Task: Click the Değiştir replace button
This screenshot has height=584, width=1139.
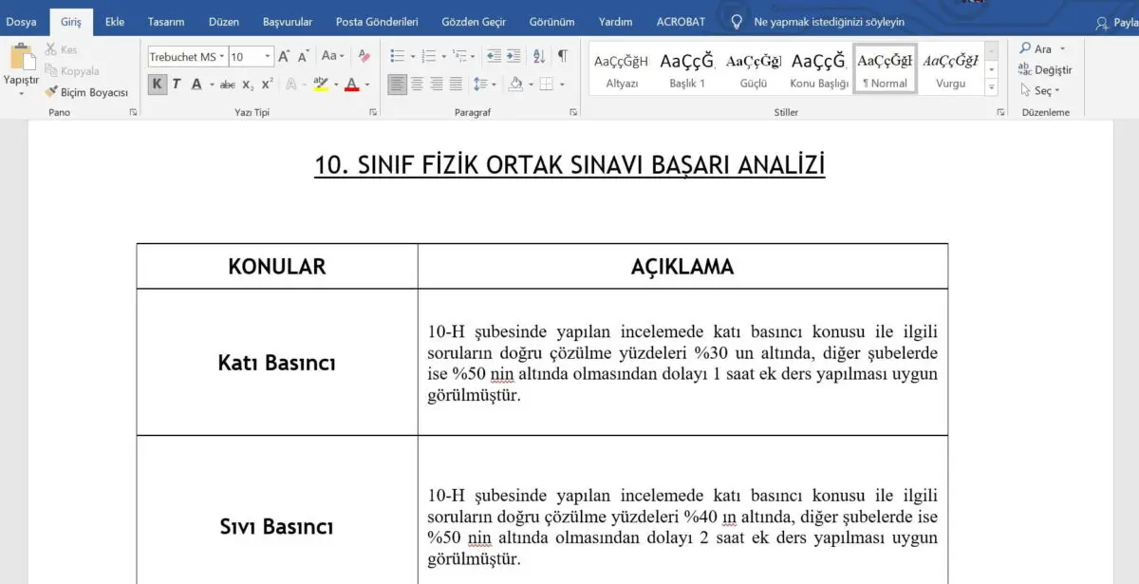Action: (x=1045, y=69)
